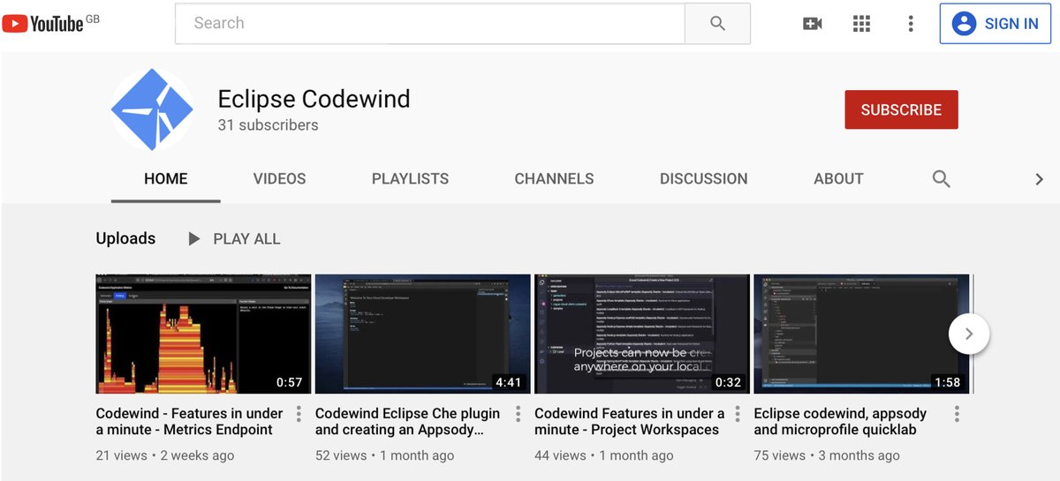Screen dimensions: 1060x481
Task: Show more channel tabs with right chevron
Action: click(x=1039, y=179)
